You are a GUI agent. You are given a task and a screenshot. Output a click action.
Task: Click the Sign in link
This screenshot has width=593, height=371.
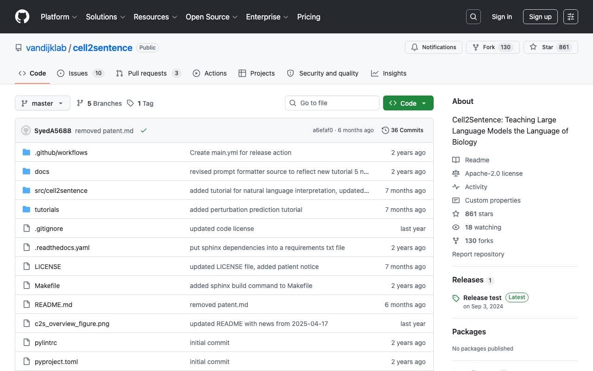coord(502,17)
